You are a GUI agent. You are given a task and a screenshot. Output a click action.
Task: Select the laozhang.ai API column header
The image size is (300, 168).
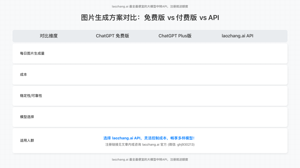pyautogui.click(x=237, y=36)
